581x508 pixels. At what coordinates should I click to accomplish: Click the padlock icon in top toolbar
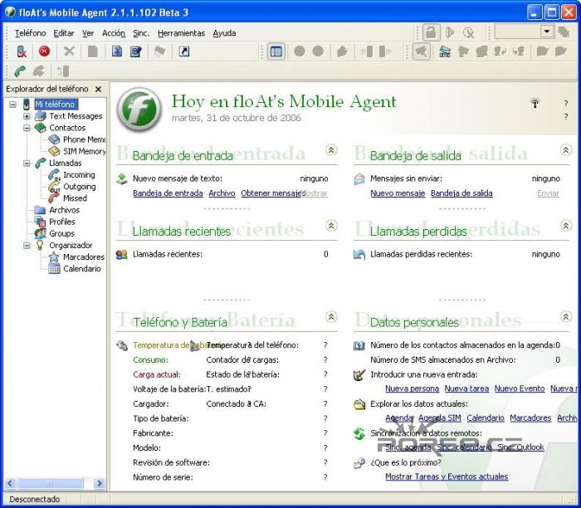pyautogui.click(x=431, y=32)
